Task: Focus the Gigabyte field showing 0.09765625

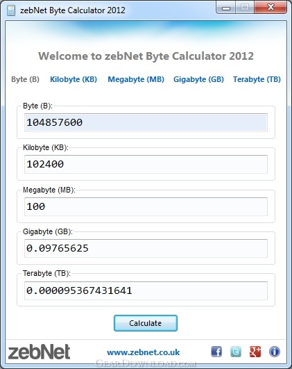Action: [x=146, y=248]
